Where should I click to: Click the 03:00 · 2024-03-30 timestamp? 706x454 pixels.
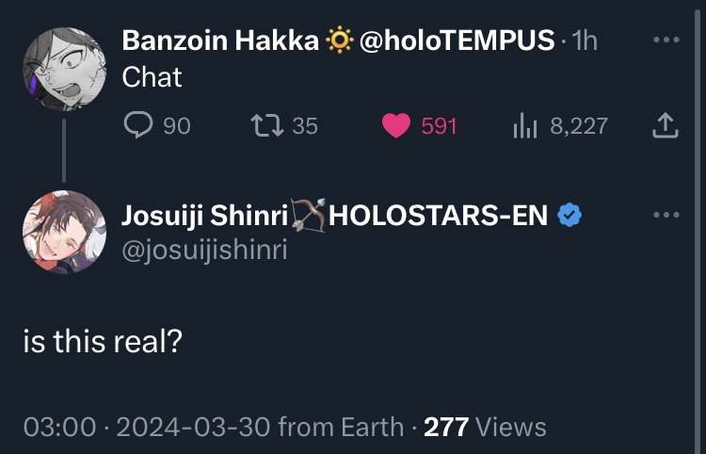pyautogui.click(x=147, y=427)
